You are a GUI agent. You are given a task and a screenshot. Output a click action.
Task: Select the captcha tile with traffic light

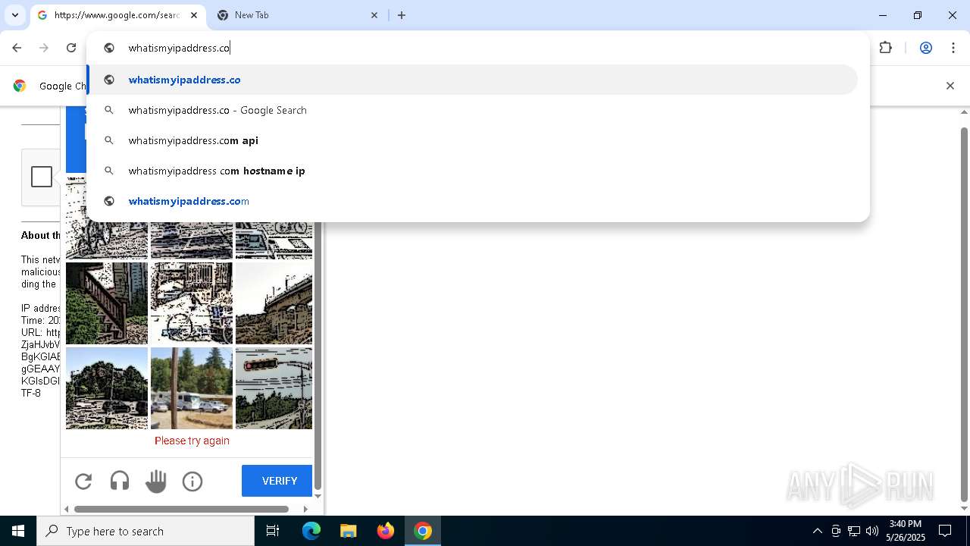[x=274, y=388]
